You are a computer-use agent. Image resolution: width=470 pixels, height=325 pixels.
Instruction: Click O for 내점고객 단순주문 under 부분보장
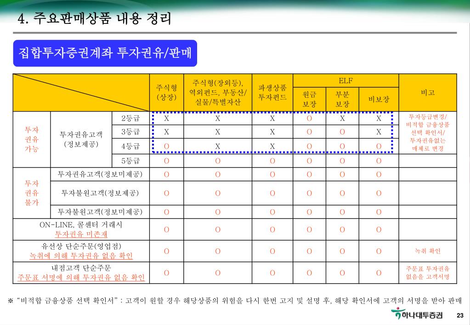click(x=342, y=273)
